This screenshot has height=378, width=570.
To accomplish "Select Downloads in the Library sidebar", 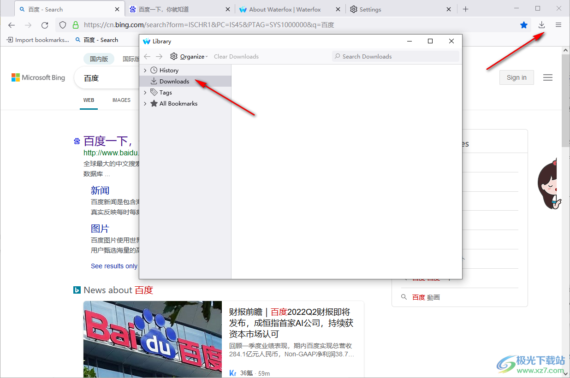I will pos(185,82).
